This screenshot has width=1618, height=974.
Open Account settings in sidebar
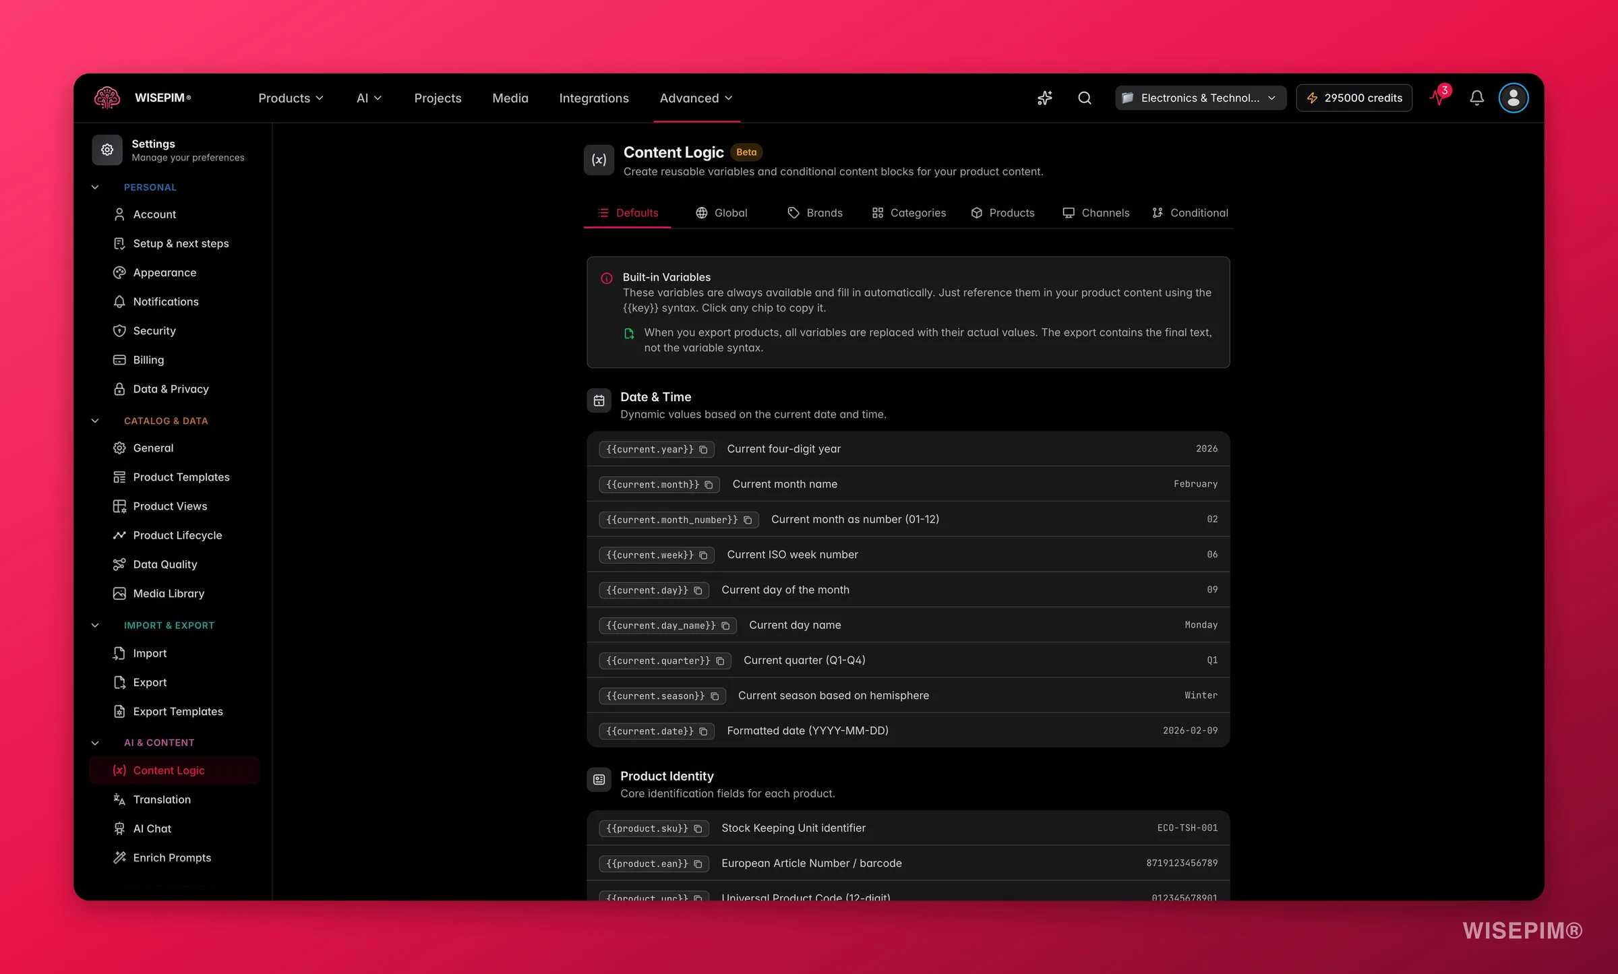coord(174,214)
